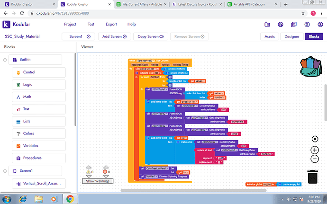
Task: Reload the browser page
Action: [22, 13]
